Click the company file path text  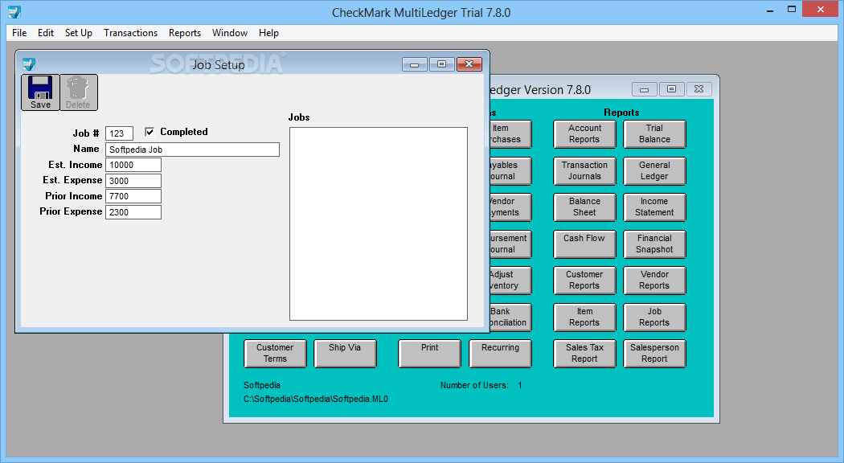pos(316,399)
